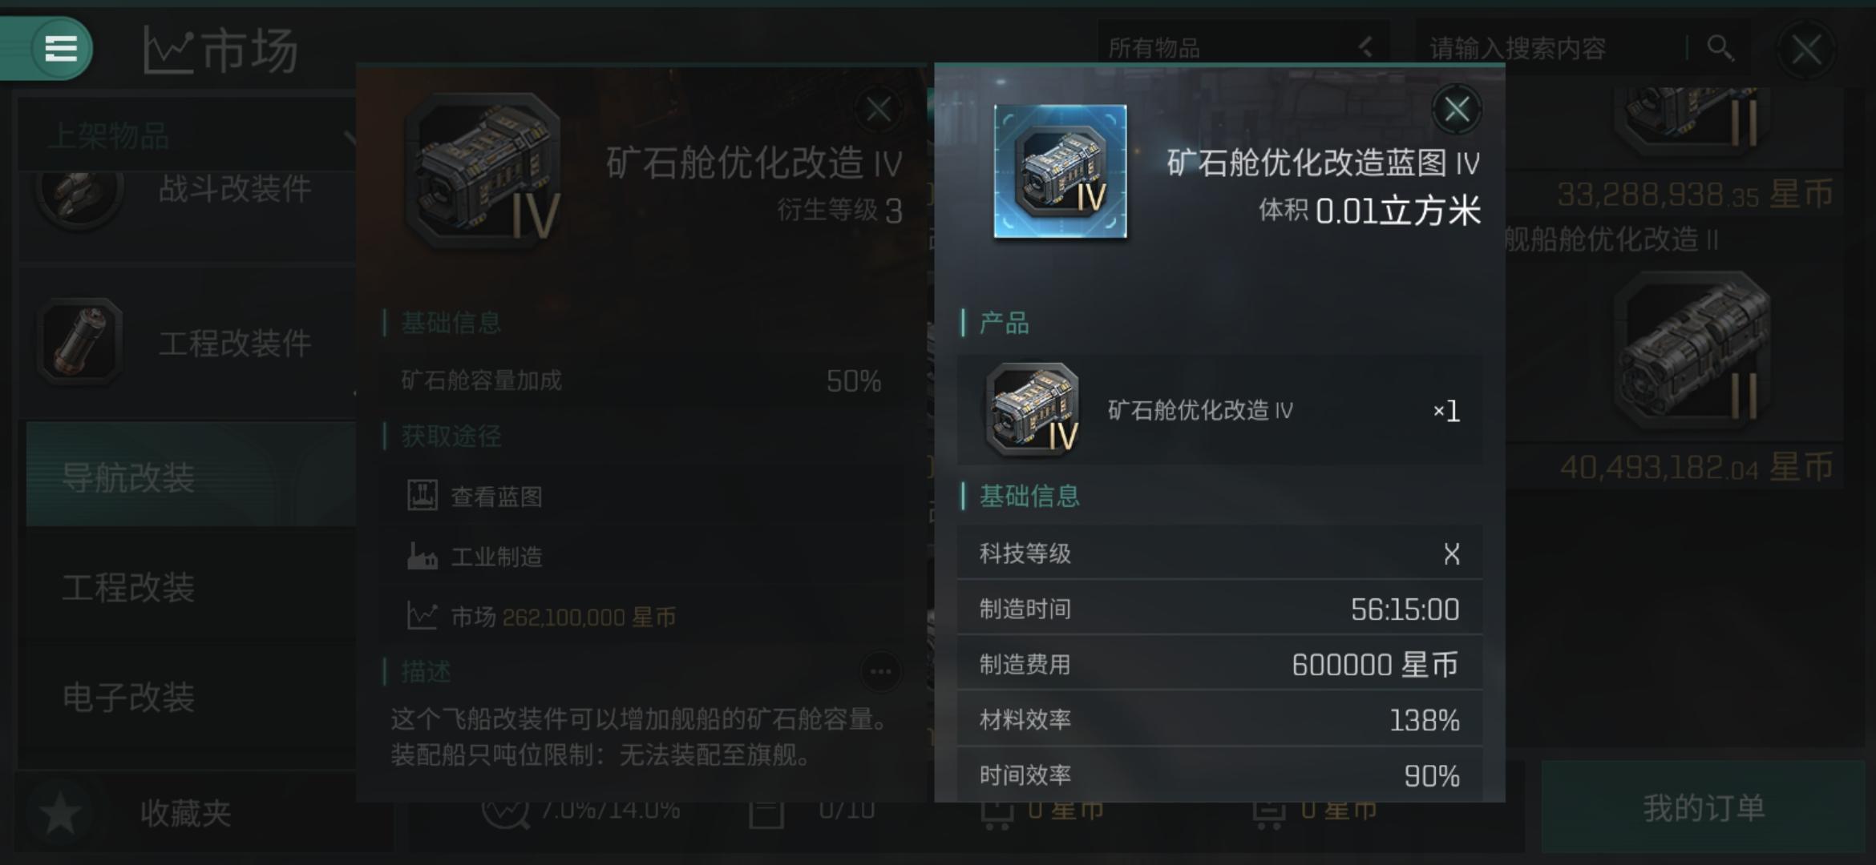
Task: Open the hamburger main menu
Action: tap(61, 48)
